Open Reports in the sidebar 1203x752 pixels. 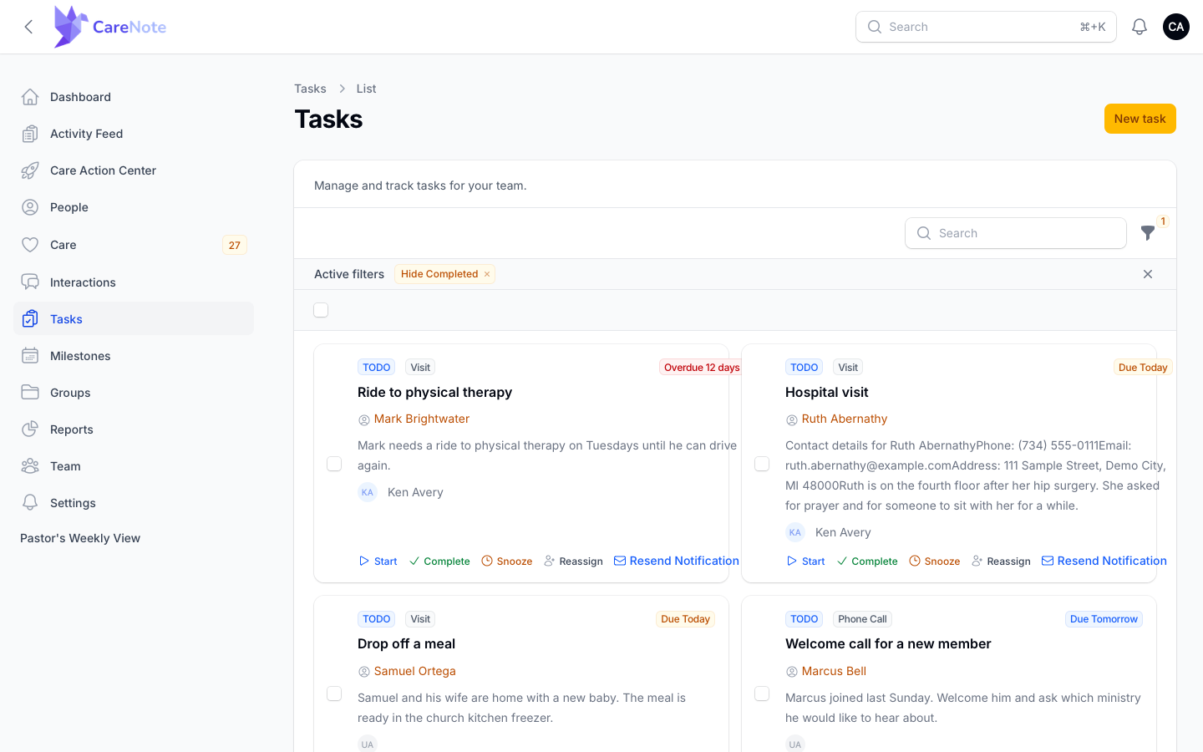[x=134, y=429]
